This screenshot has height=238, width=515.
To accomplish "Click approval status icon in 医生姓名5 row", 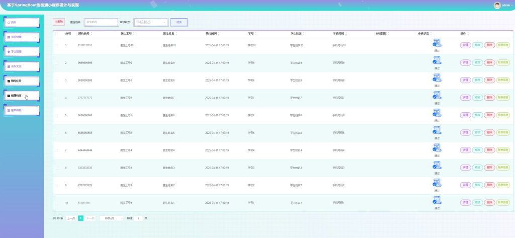I will pyautogui.click(x=437, y=130).
